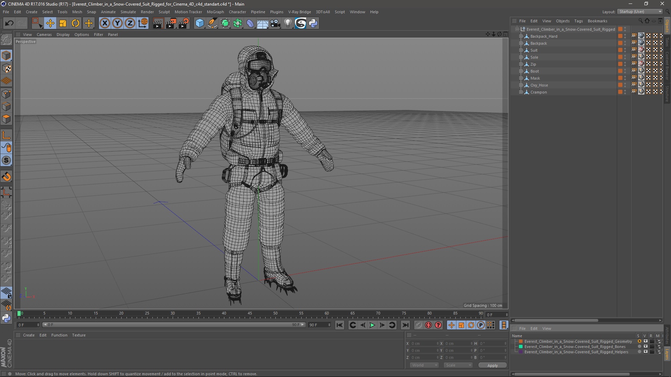This screenshot has height=377, width=671.
Task: Select the Live Selection tool
Action: click(x=37, y=23)
